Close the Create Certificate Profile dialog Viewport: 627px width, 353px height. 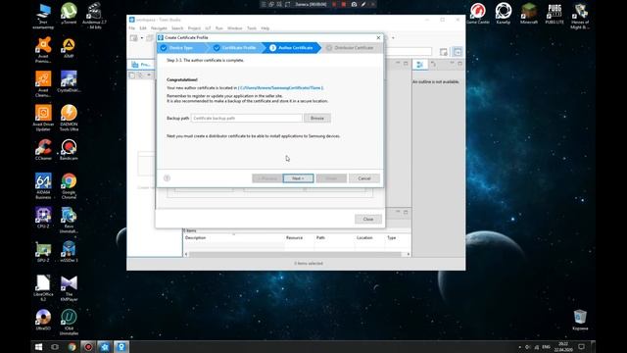tap(378, 37)
